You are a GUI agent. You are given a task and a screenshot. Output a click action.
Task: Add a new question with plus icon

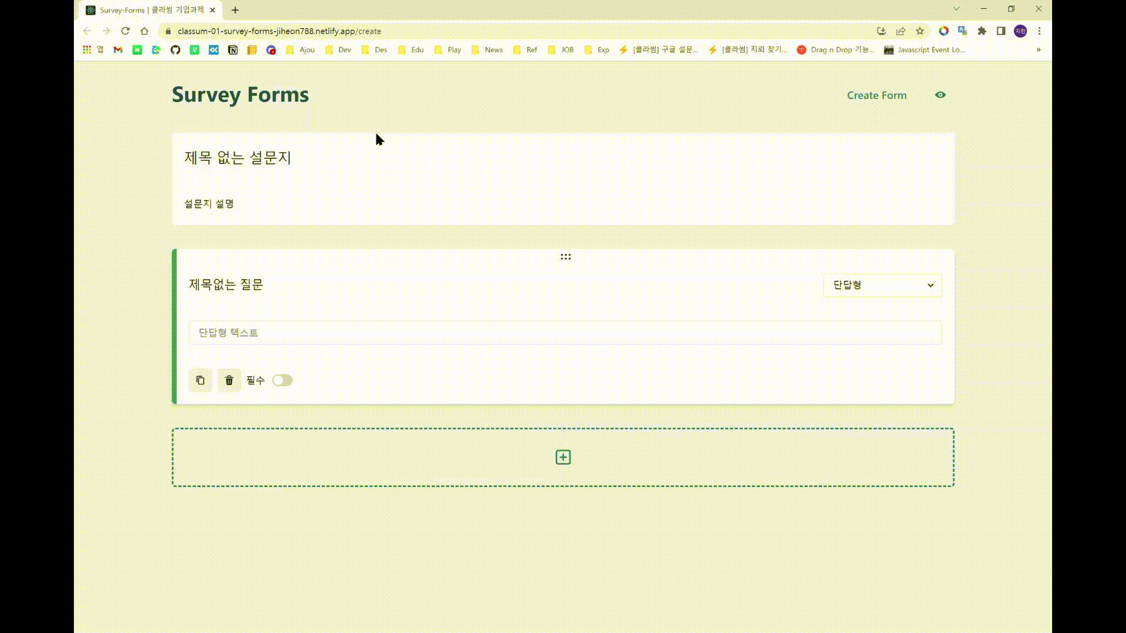563,457
